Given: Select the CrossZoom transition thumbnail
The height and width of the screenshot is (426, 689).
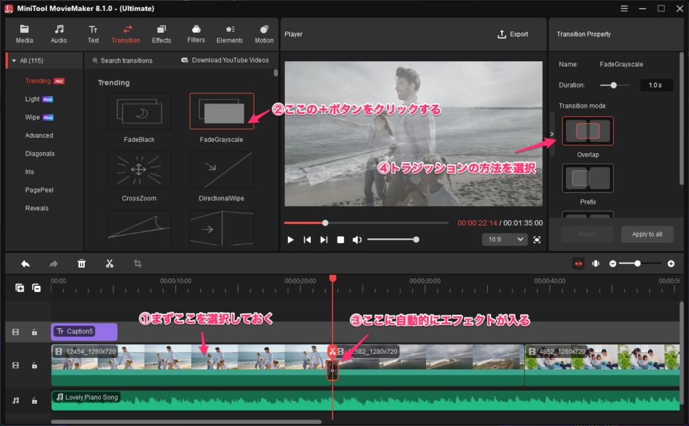Looking at the screenshot, I should [139, 170].
